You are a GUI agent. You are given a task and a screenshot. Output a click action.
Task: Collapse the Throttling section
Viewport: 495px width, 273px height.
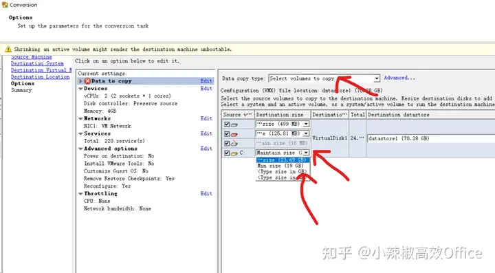coord(81,194)
